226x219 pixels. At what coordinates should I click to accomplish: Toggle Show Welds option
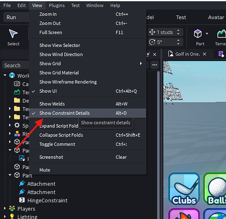(88, 104)
